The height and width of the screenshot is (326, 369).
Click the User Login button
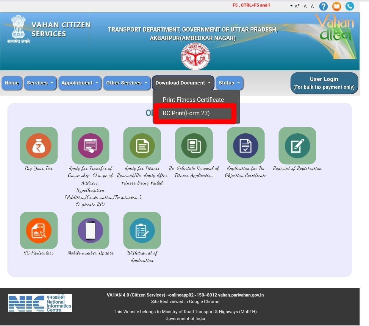click(x=324, y=83)
